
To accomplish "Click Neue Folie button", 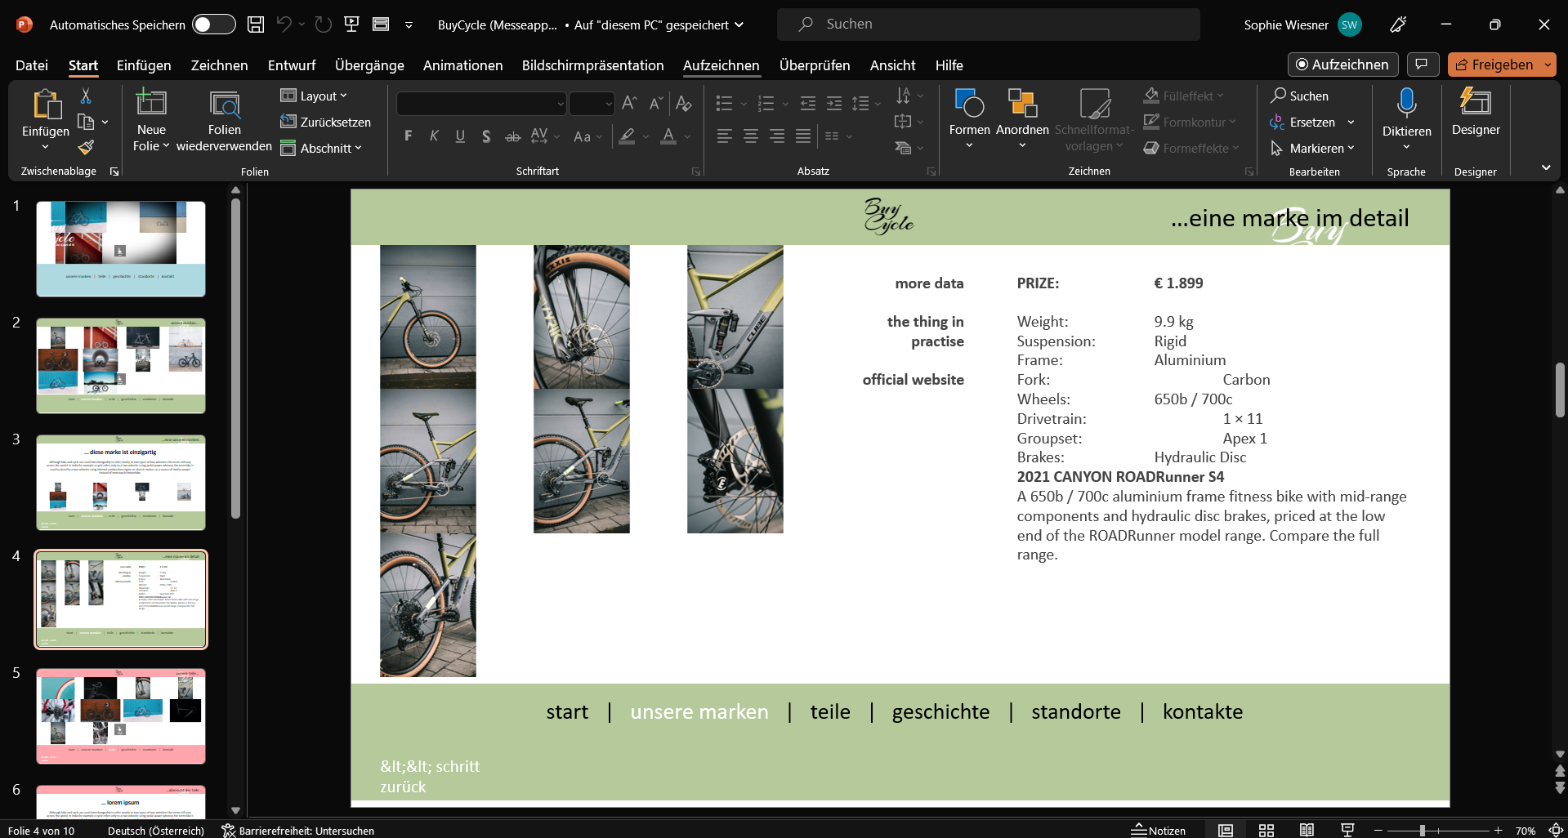I will click(x=151, y=119).
